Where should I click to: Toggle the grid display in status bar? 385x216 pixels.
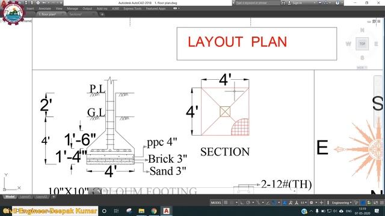[225, 203]
